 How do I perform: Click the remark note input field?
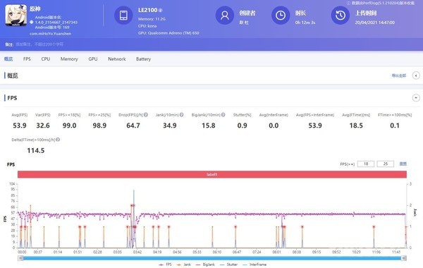(39, 44)
